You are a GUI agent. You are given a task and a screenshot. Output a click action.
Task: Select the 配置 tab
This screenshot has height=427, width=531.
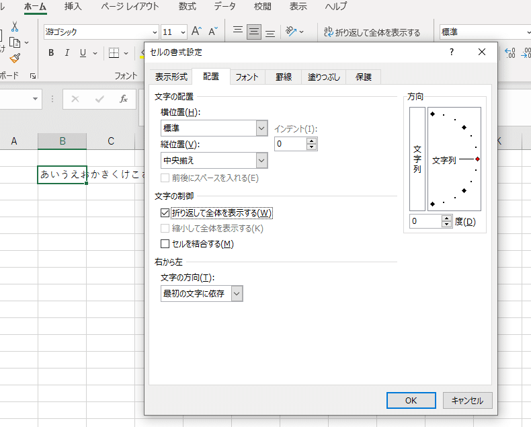tap(211, 76)
